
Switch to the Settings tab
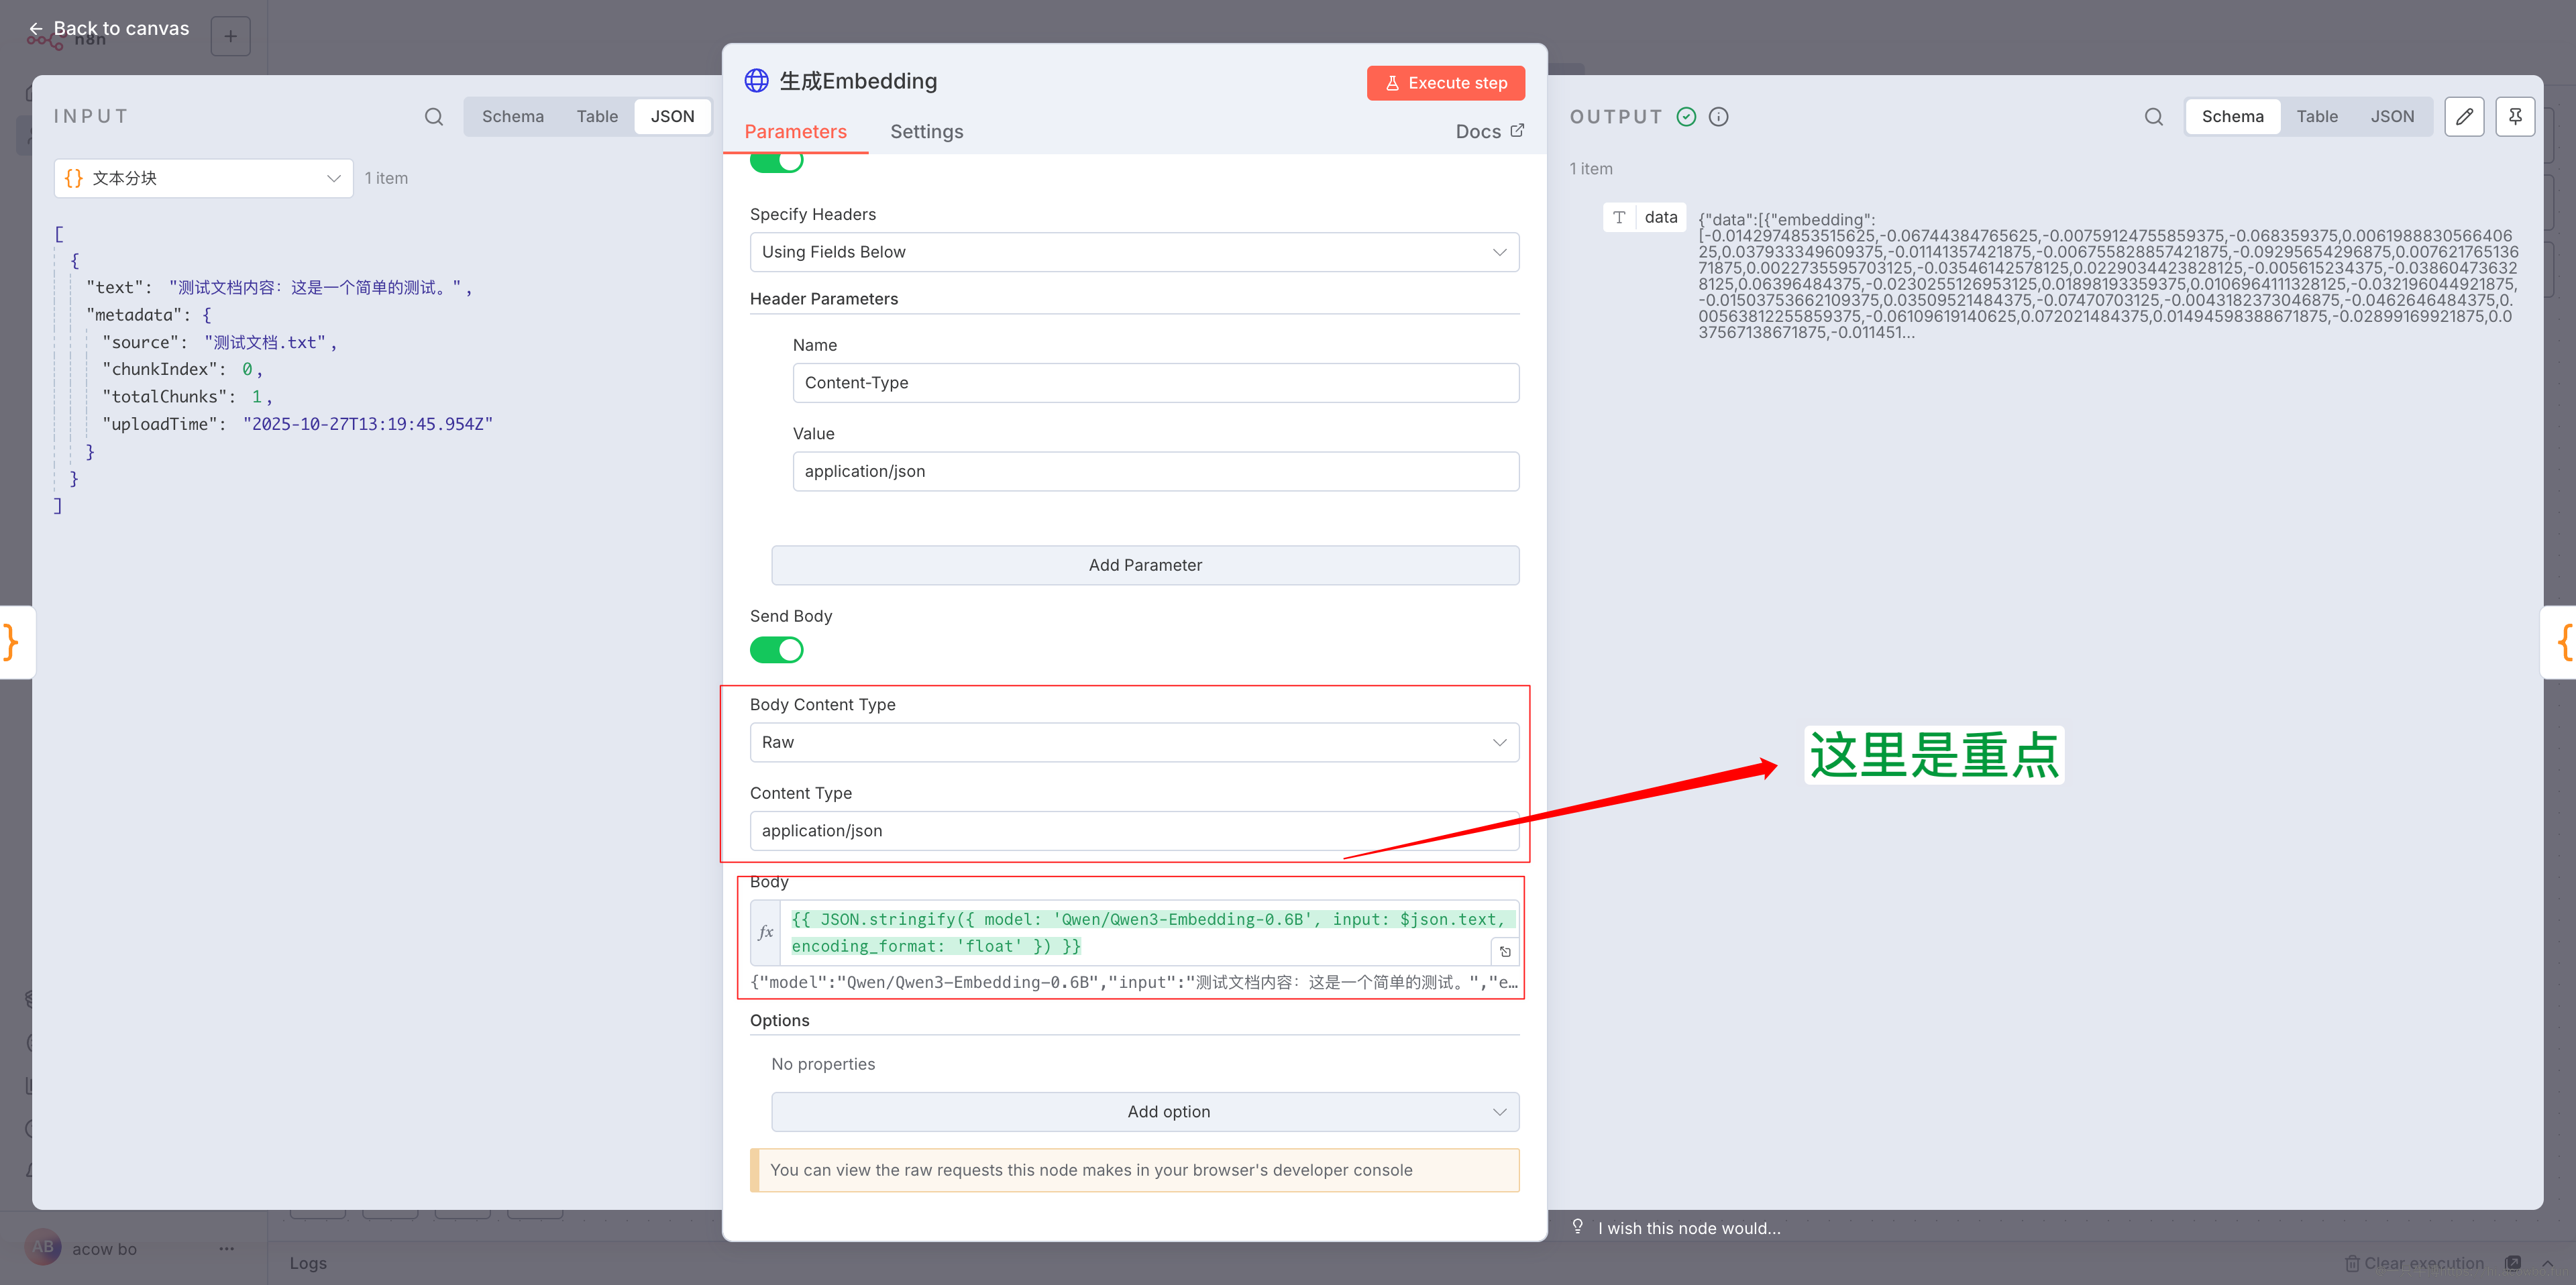pyautogui.click(x=926, y=132)
